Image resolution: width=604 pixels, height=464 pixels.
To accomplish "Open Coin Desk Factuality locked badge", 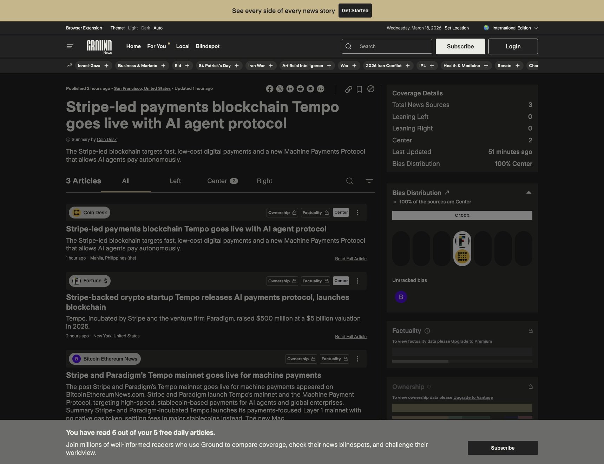I will click(x=315, y=213).
